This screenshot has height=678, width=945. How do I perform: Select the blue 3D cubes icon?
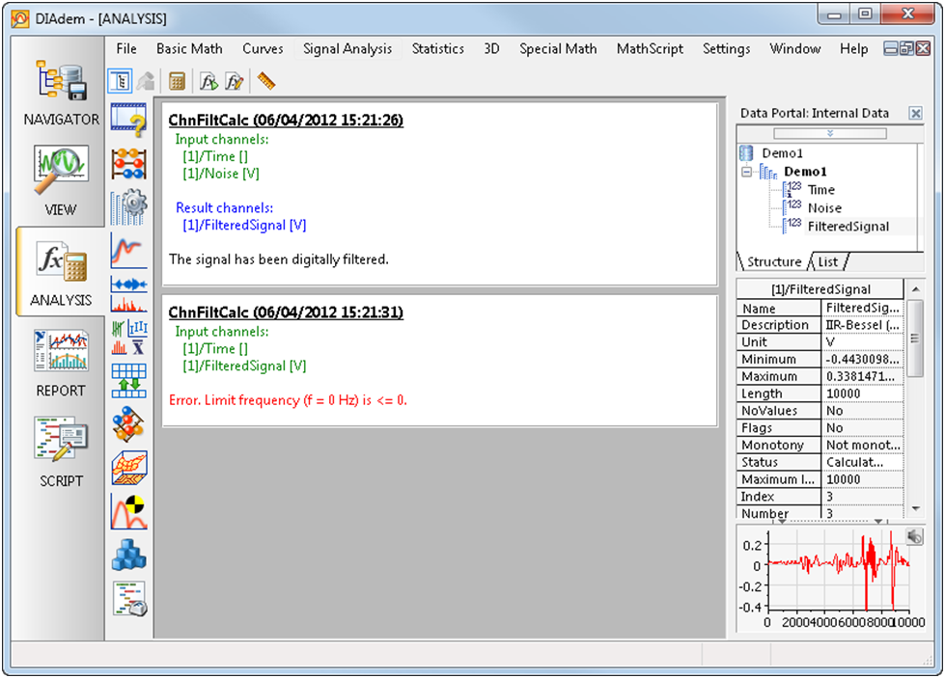click(x=128, y=555)
